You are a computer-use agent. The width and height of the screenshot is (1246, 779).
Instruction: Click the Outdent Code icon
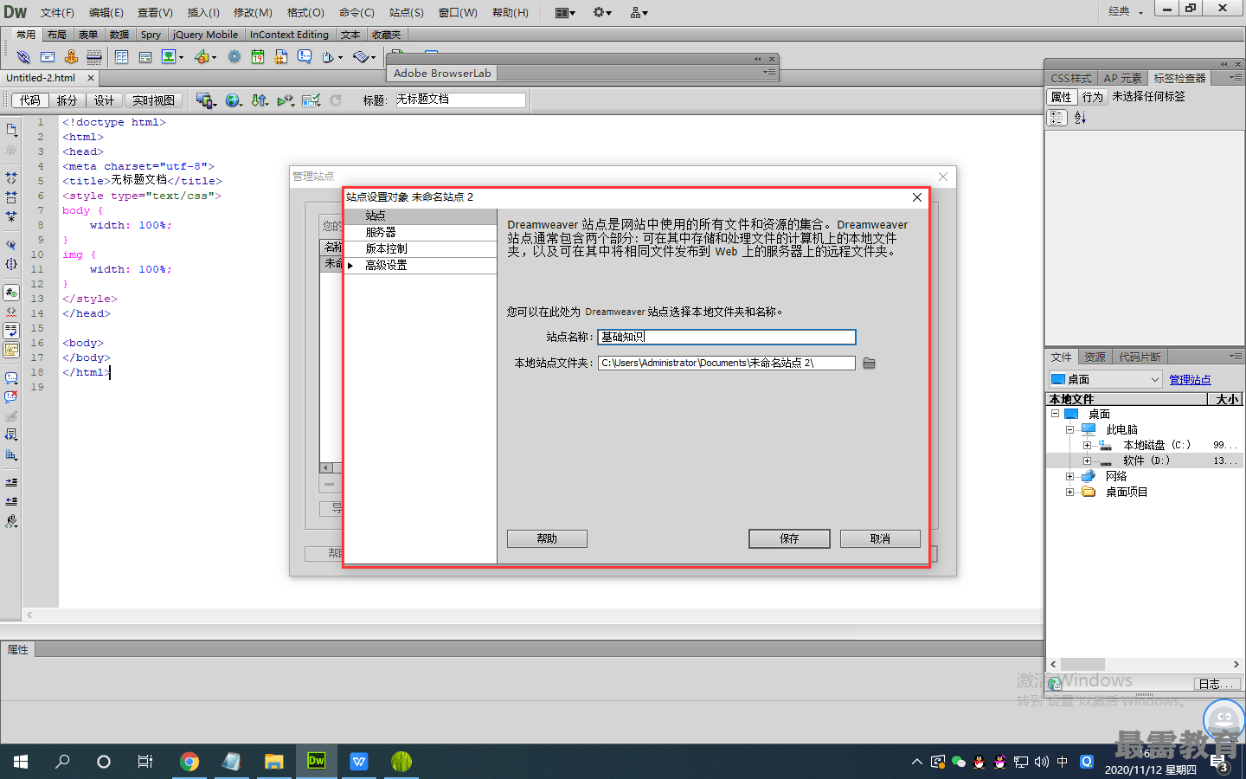pyautogui.click(x=11, y=501)
